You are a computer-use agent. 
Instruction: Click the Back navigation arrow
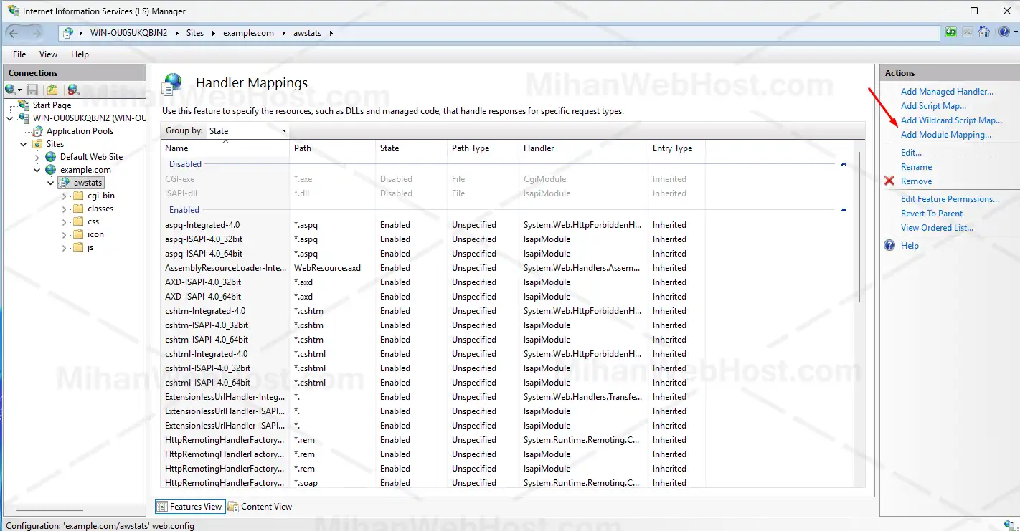coord(14,33)
